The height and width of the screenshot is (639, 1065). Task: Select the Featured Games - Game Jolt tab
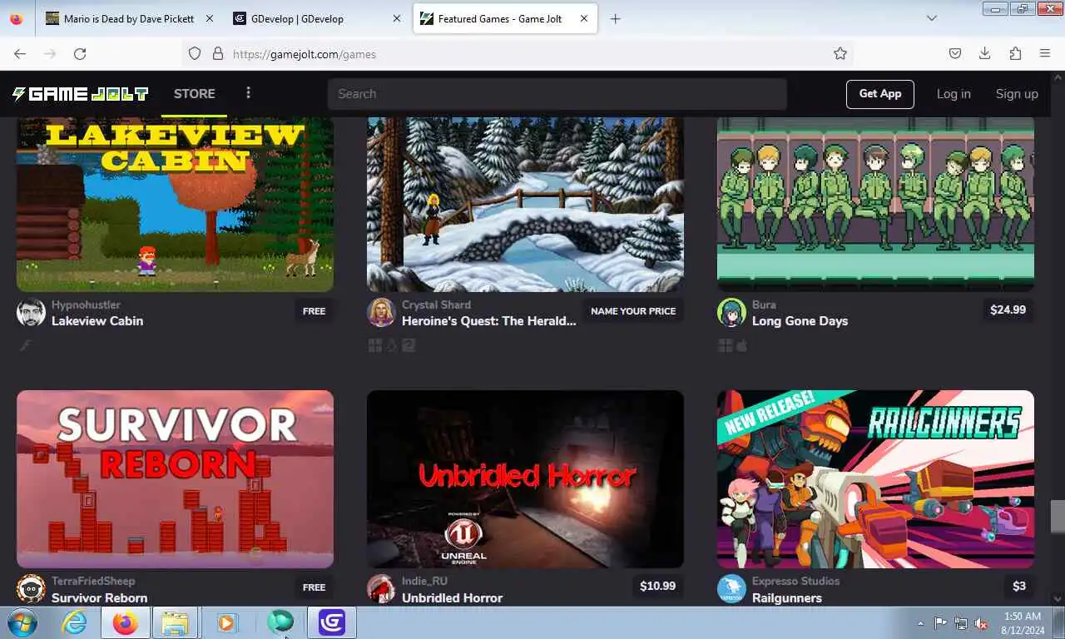(505, 18)
